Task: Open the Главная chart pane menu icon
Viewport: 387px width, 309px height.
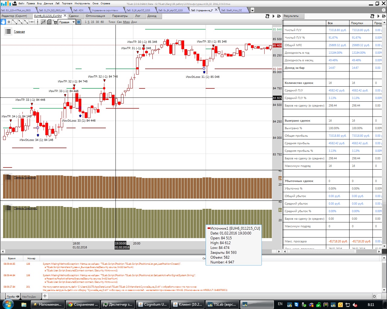Action: coord(8,31)
